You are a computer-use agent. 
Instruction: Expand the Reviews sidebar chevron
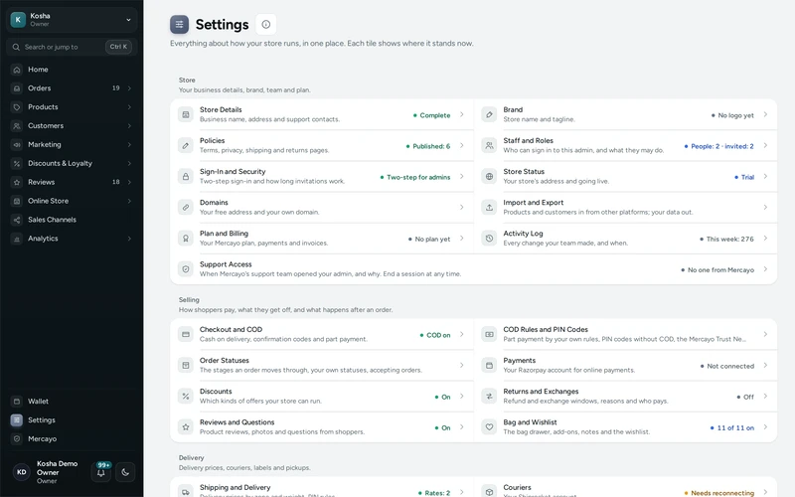click(129, 182)
